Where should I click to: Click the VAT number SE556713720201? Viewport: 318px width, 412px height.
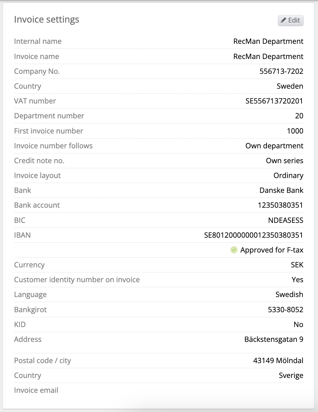[x=274, y=101]
